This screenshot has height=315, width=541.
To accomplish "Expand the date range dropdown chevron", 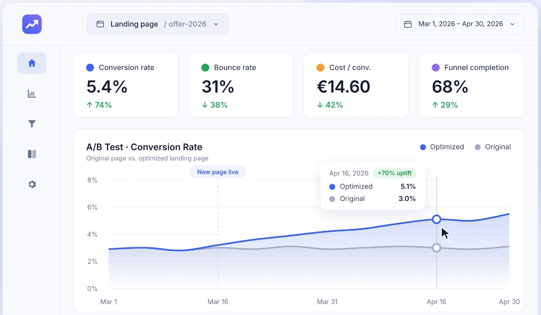I will pyautogui.click(x=512, y=24).
